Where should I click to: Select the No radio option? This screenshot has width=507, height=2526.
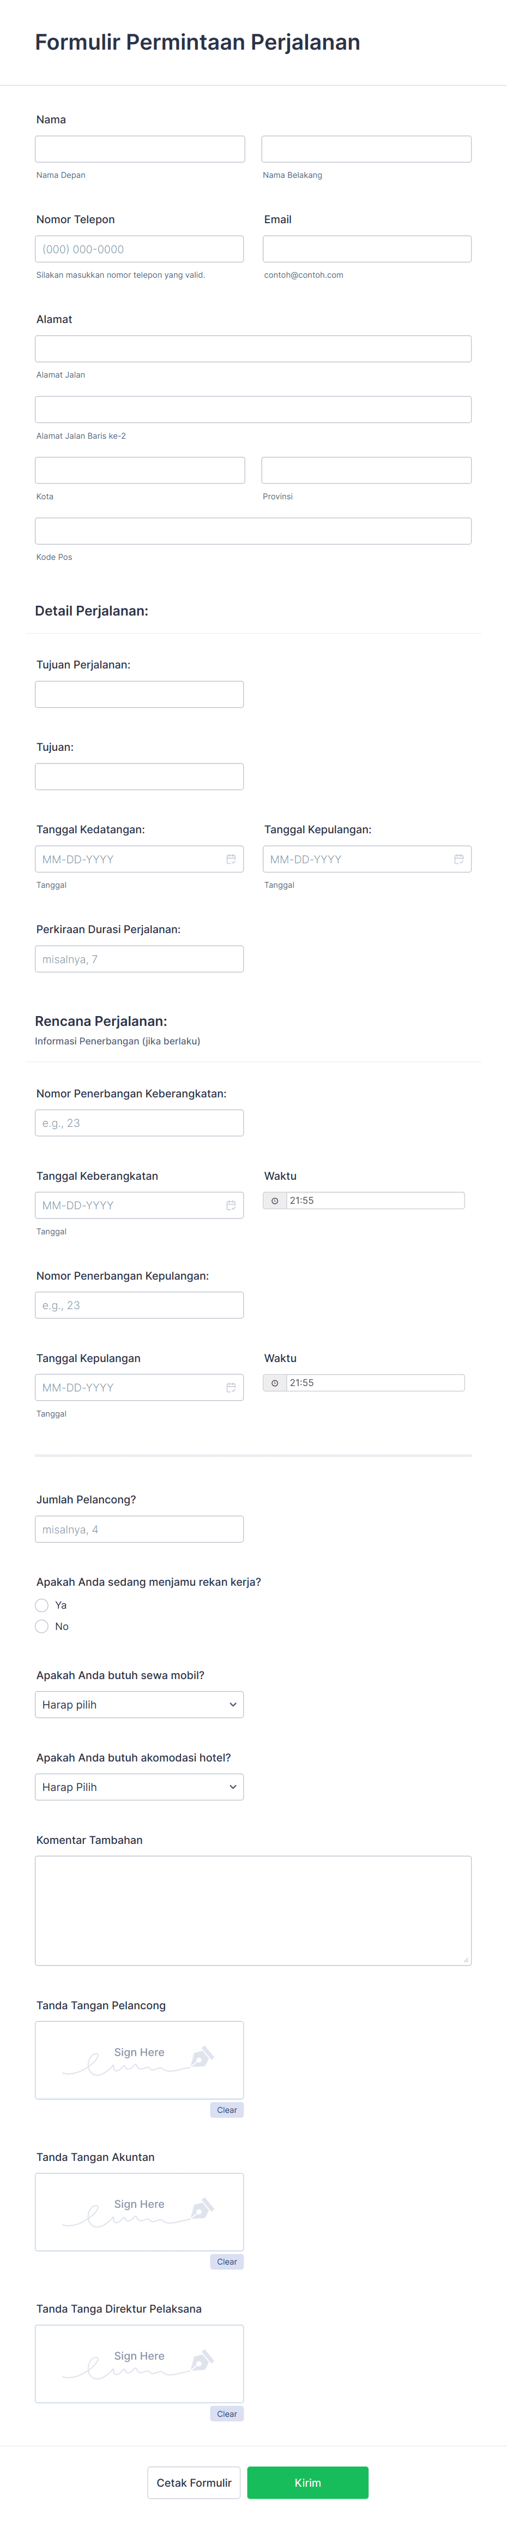(42, 1626)
